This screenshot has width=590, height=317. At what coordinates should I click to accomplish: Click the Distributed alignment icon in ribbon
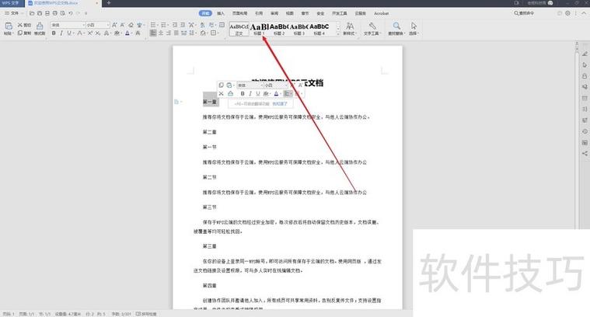184,33
